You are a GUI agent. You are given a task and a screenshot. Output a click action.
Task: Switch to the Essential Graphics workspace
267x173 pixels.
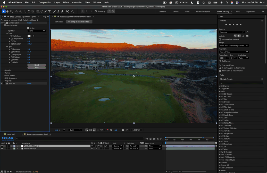(x=203, y=12)
